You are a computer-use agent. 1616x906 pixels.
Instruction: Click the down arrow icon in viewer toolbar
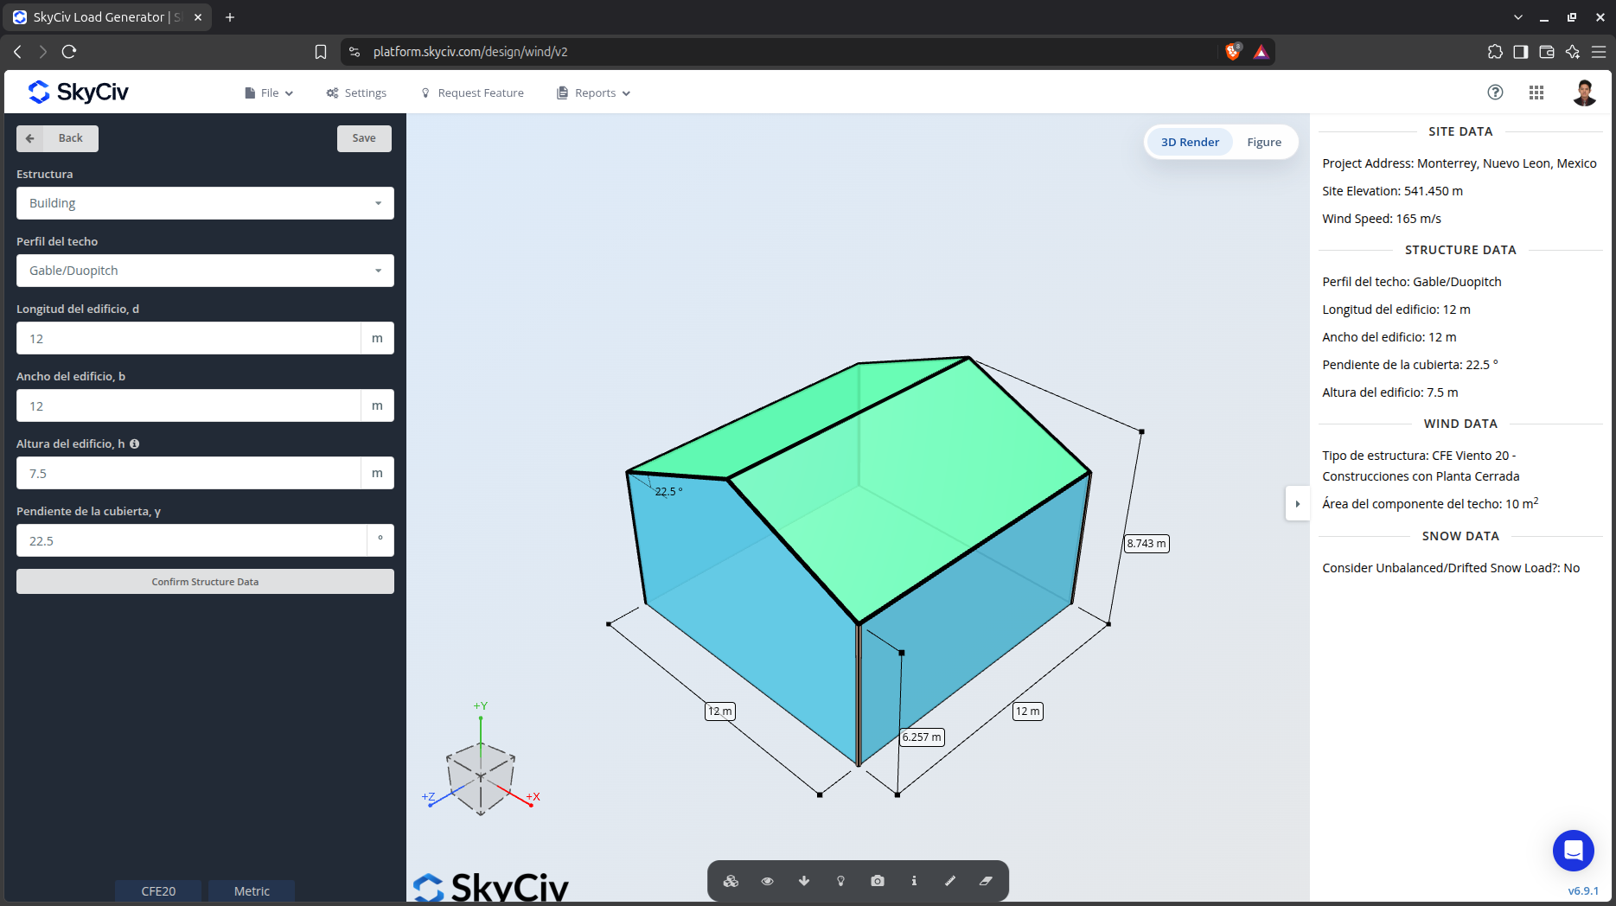pyautogui.click(x=804, y=881)
